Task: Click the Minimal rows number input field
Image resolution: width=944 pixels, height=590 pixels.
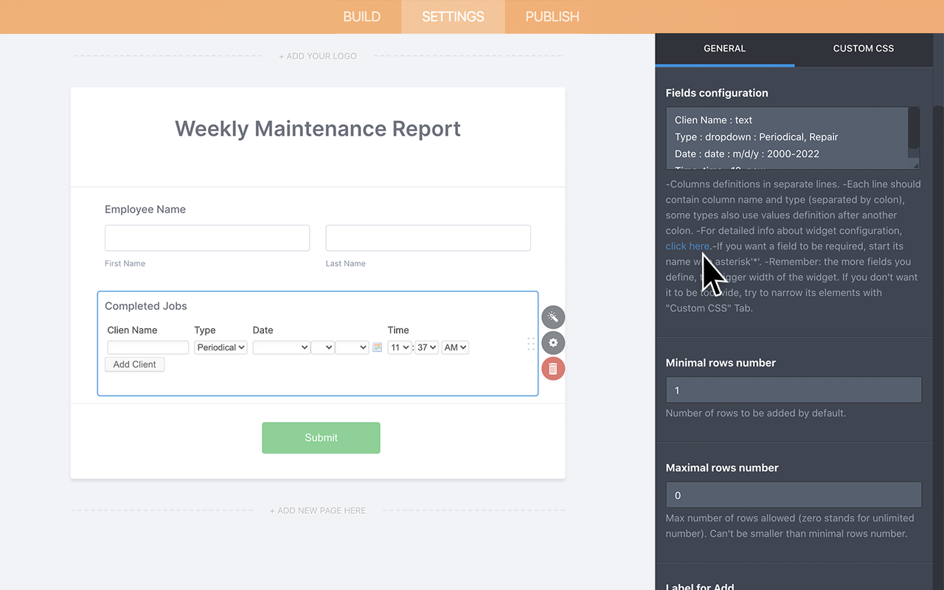Action: coord(793,389)
